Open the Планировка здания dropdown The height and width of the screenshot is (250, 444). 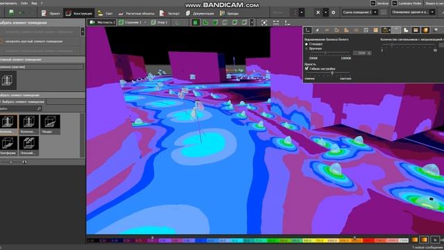[x=413, y=12]
